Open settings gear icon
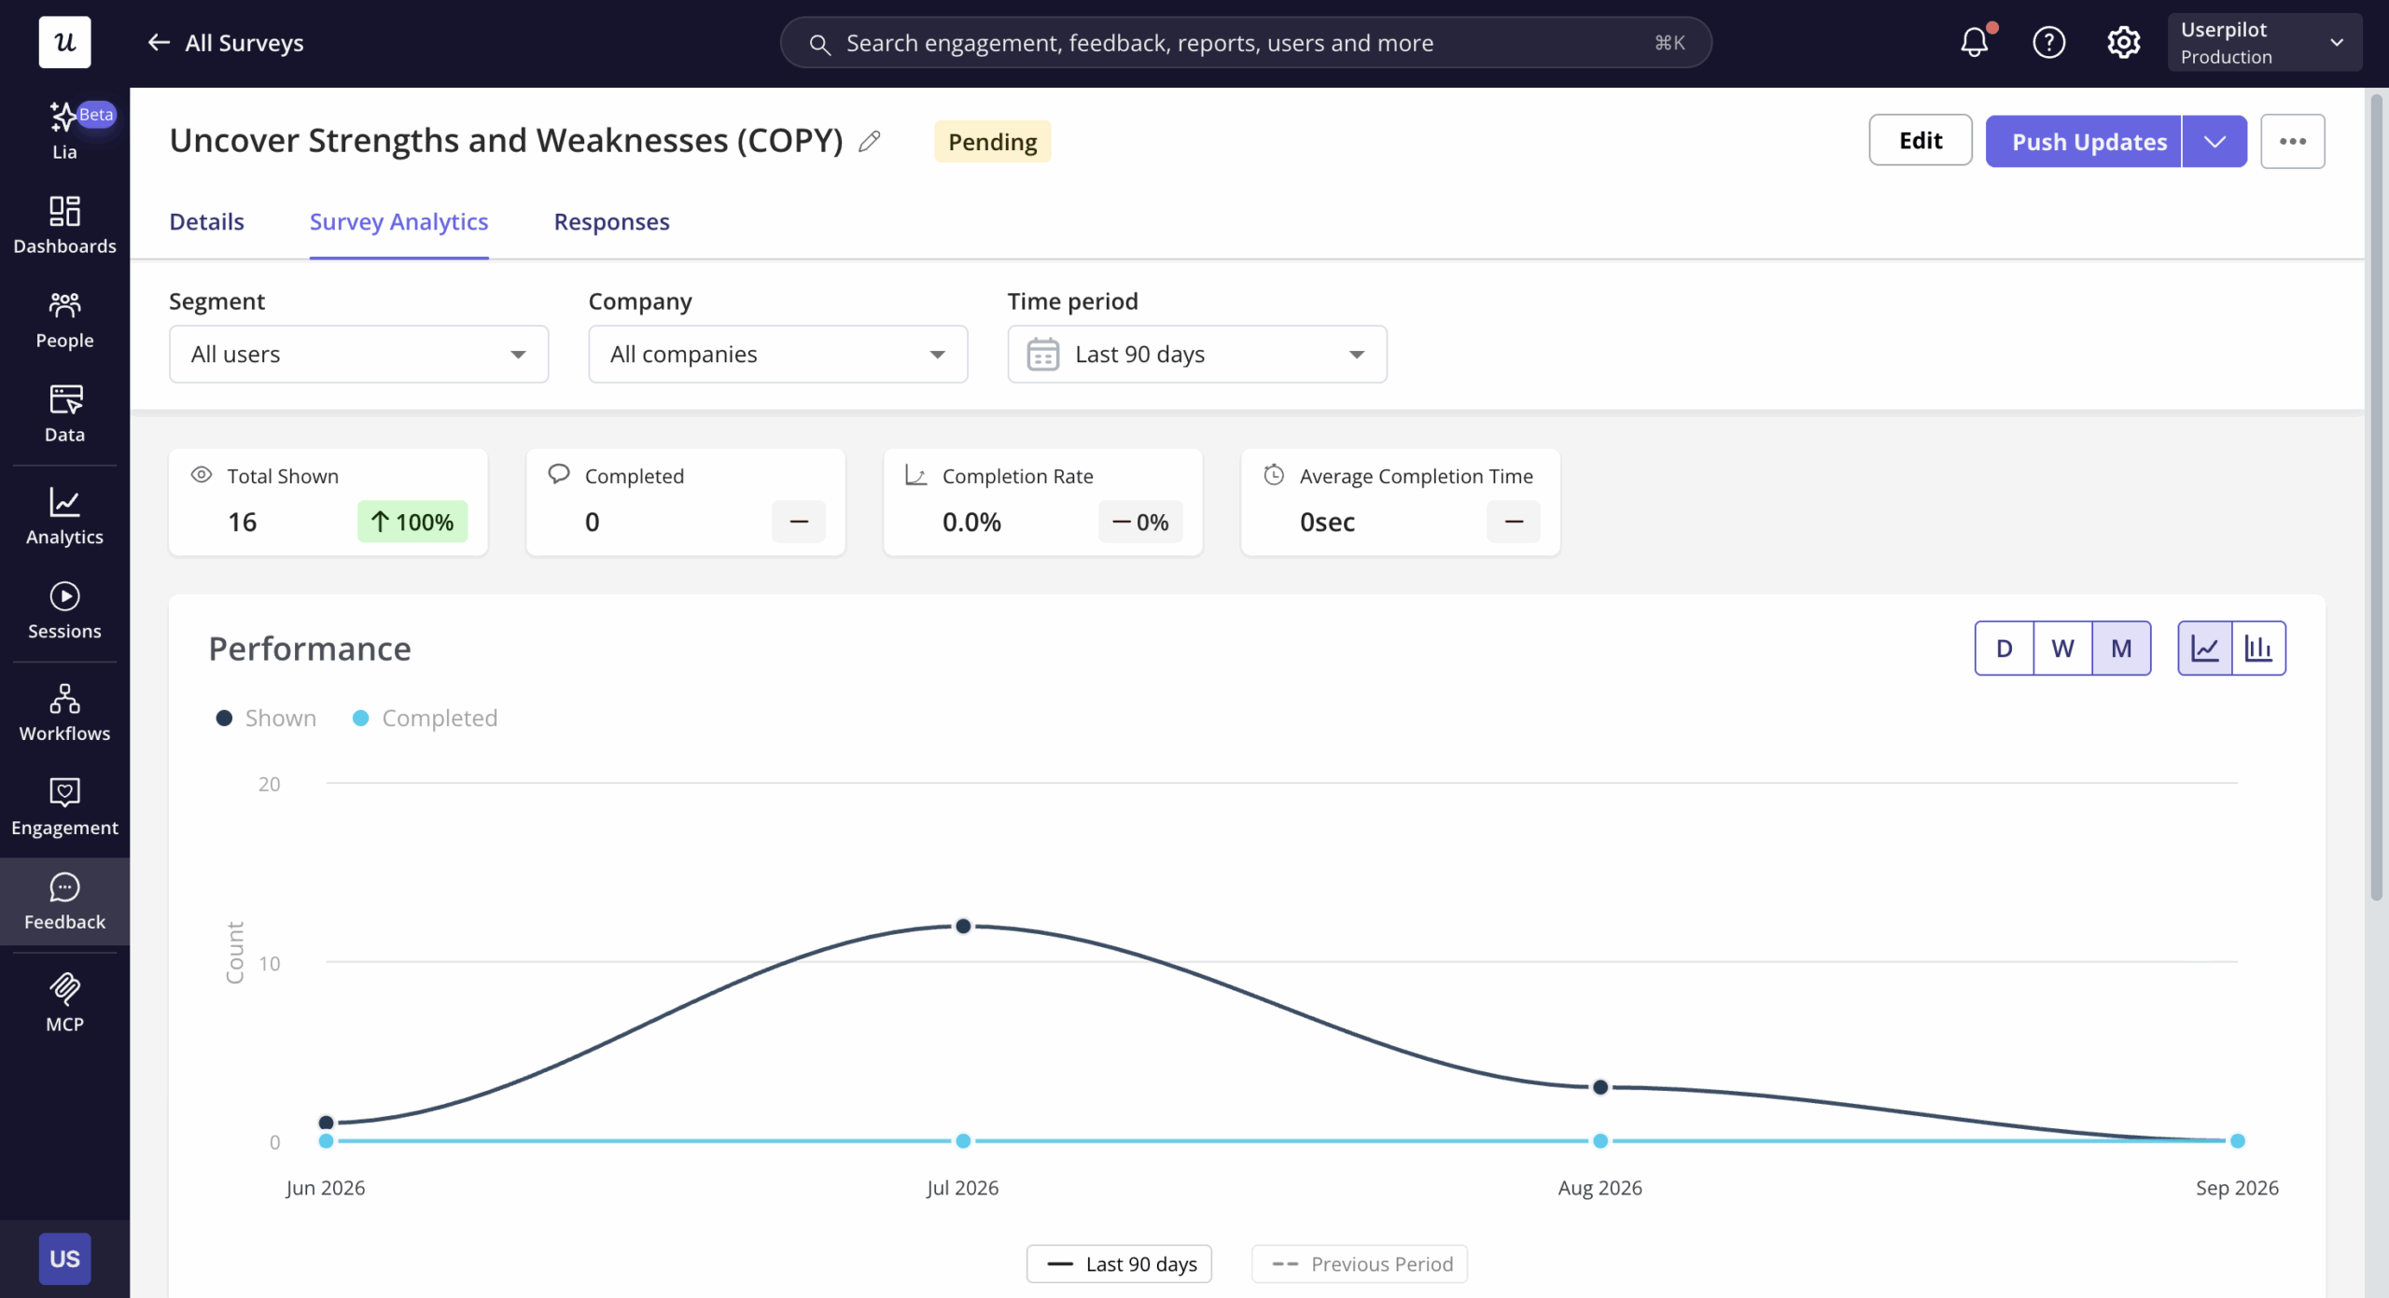 pos(2124,42)
